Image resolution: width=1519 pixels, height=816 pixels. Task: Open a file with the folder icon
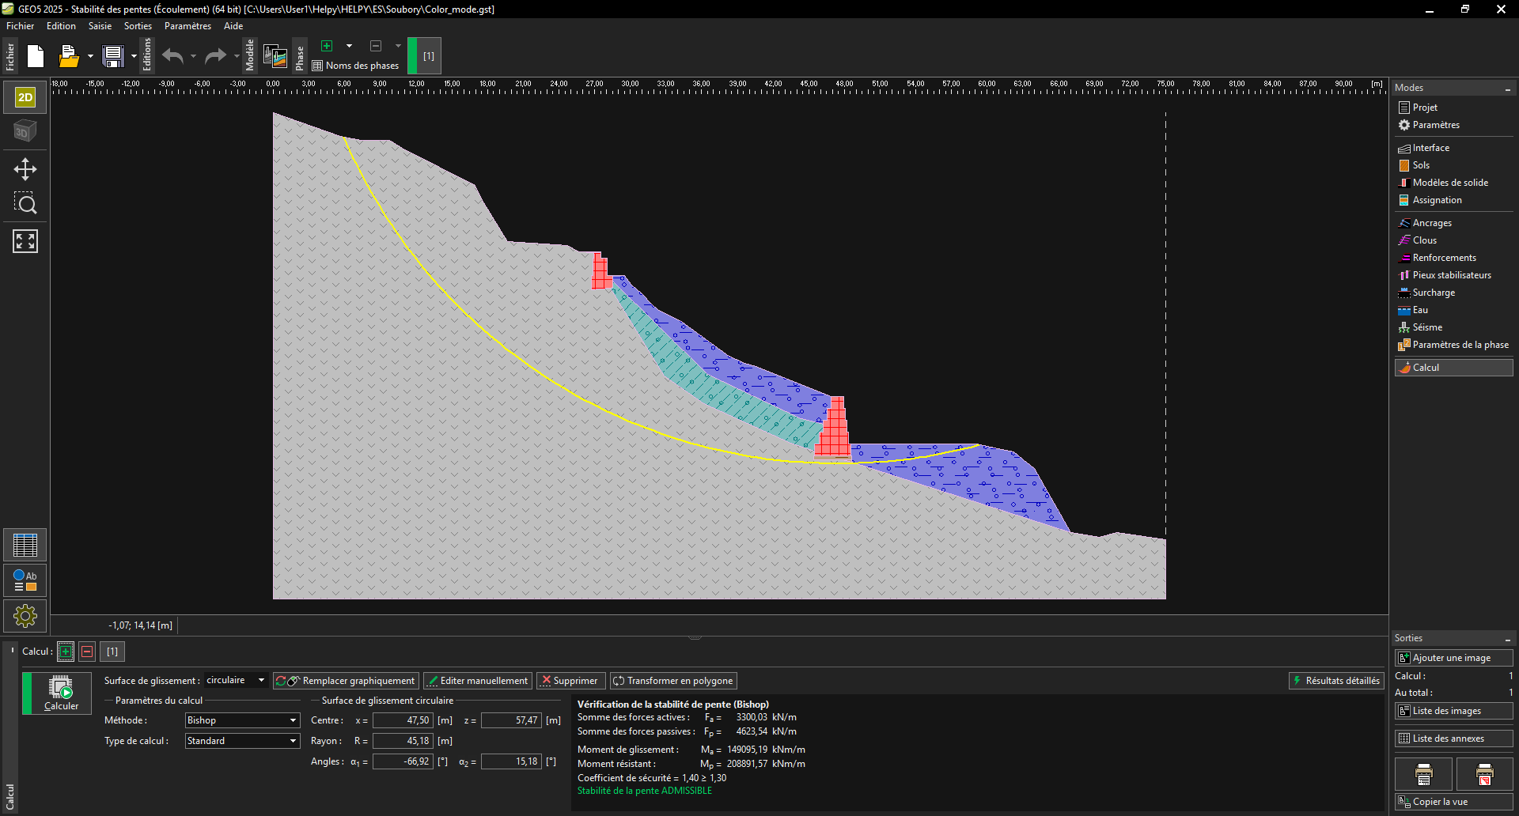[69, 56]
